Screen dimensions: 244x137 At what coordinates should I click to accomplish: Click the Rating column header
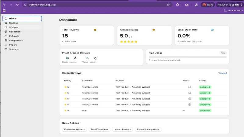(68, 80)
